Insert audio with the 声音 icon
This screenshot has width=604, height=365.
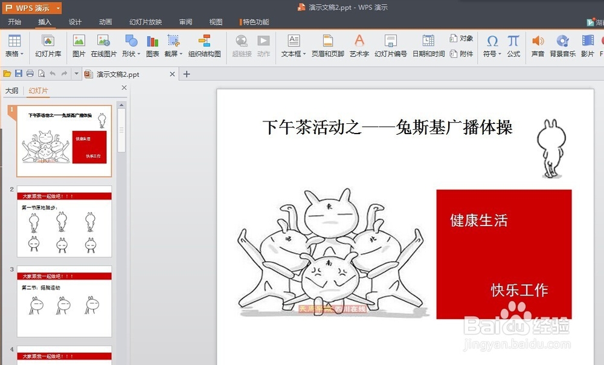(538, 45)
